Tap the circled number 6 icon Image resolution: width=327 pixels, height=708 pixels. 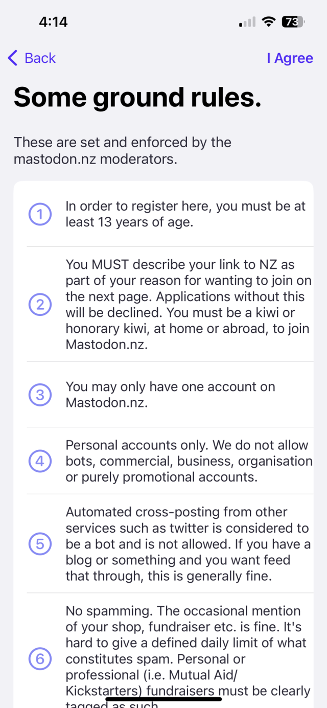39,659
